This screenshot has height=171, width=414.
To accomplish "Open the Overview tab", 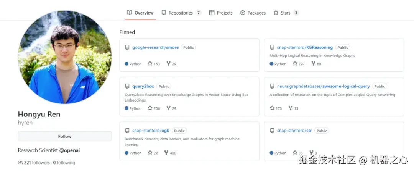I will tap(140, 13).
